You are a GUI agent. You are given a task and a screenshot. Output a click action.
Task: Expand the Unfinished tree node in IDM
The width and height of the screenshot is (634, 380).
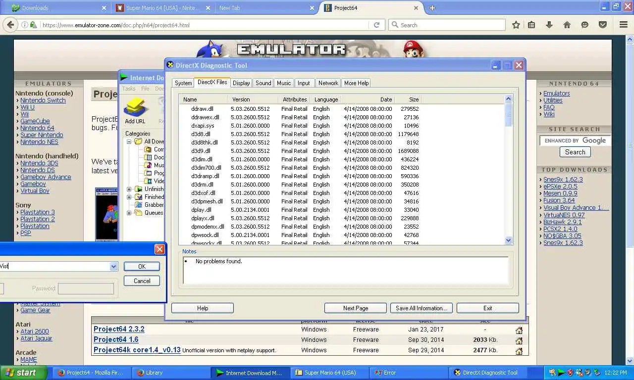pos(129,189)
